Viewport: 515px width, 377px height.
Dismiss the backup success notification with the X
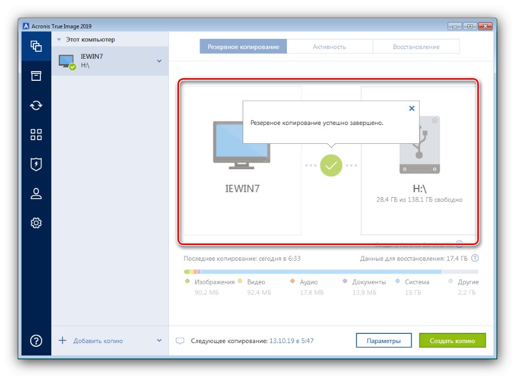point(411,108)
